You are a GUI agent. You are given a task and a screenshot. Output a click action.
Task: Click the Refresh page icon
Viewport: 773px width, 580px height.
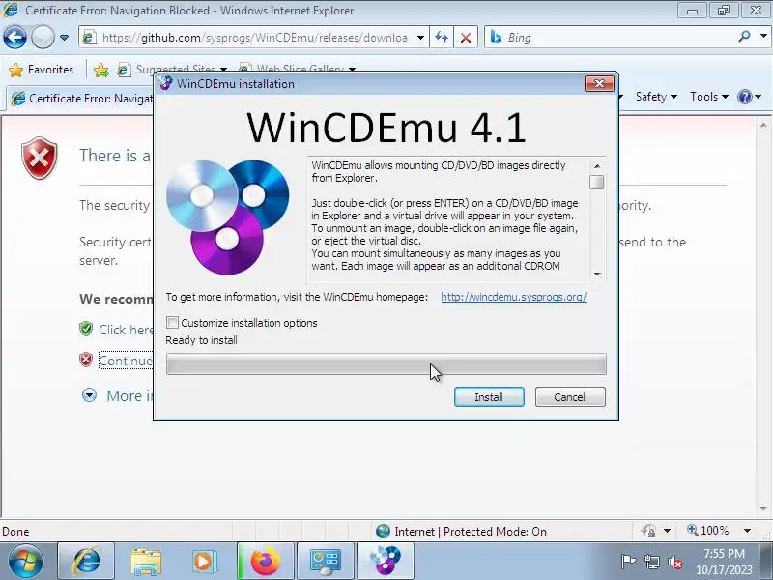(442, 38)
